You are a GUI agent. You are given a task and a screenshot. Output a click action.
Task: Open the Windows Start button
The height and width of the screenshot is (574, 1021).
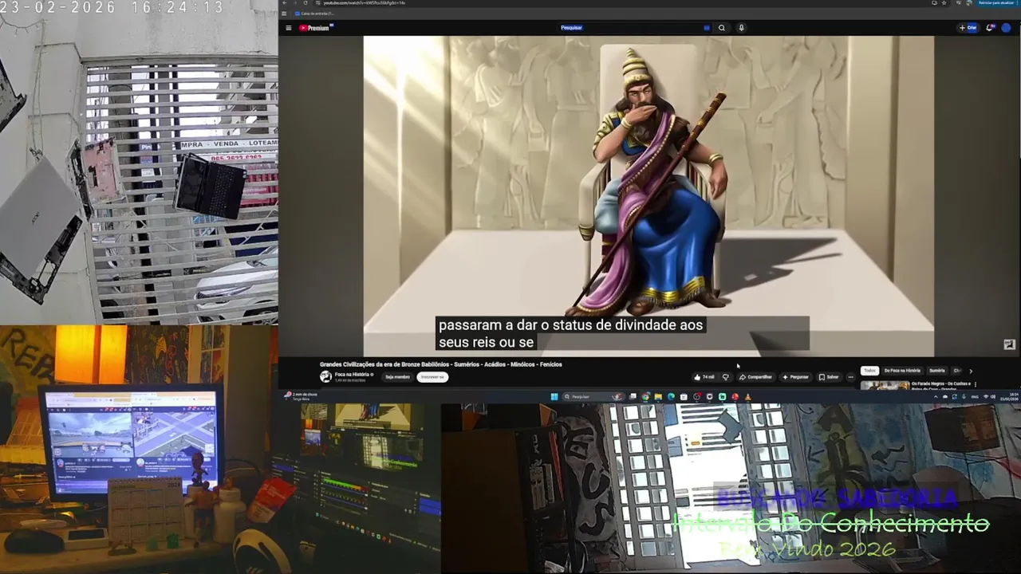click(x=554, y=397)
